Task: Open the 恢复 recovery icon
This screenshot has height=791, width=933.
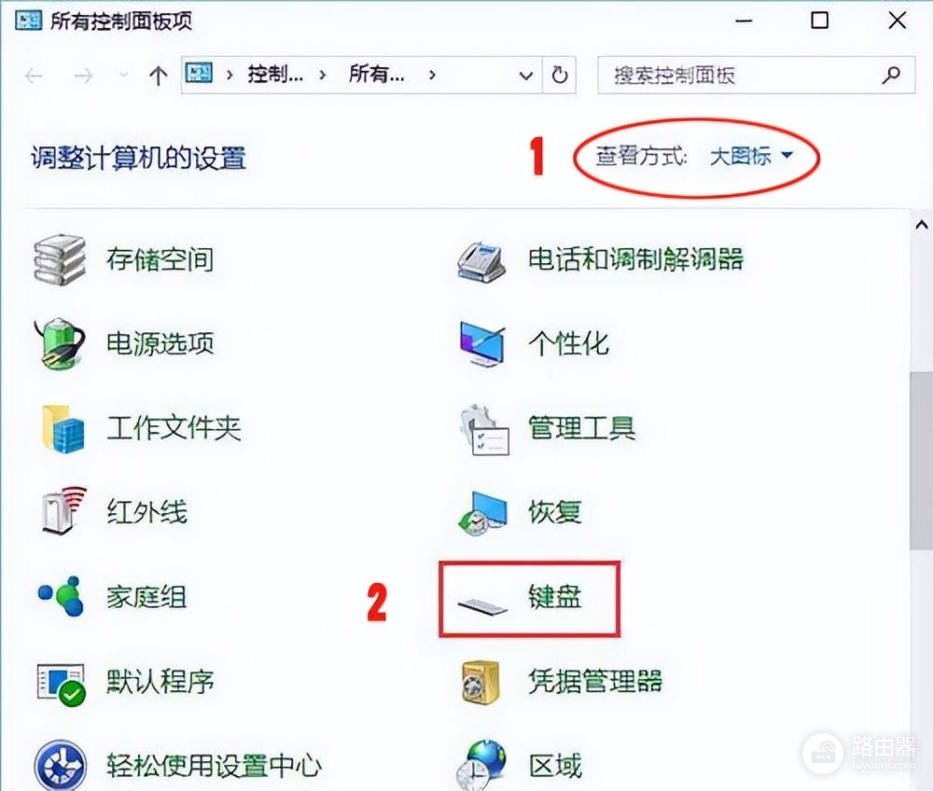Action: click(x=482, y=513)
